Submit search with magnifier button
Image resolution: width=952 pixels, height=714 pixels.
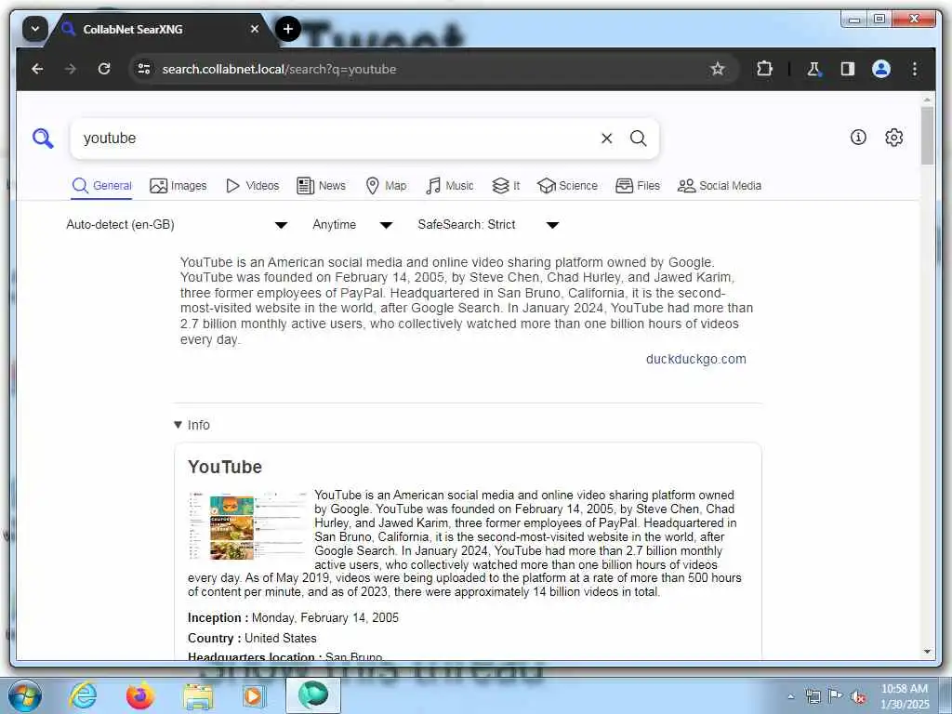tap(638, 139)
